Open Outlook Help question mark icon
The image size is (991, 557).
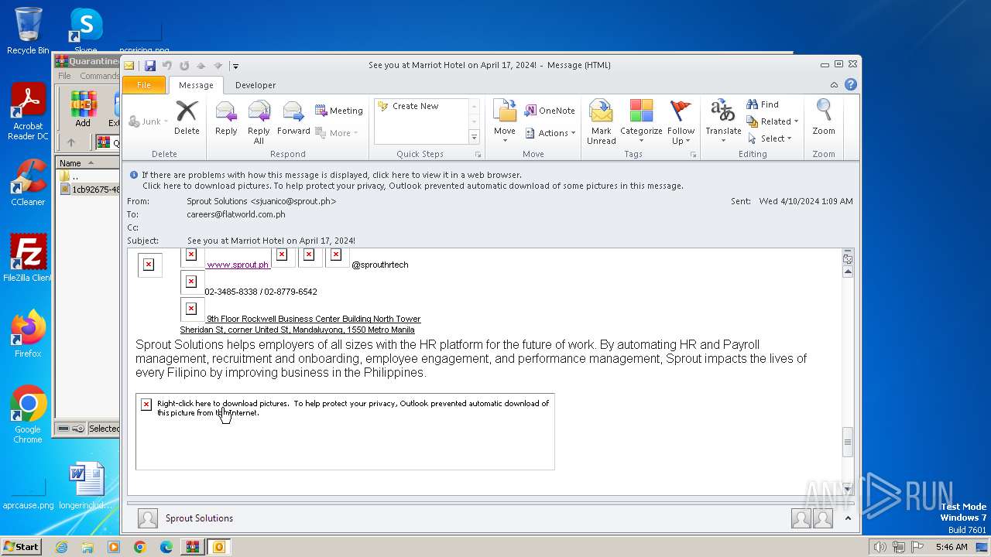(850, 85)
